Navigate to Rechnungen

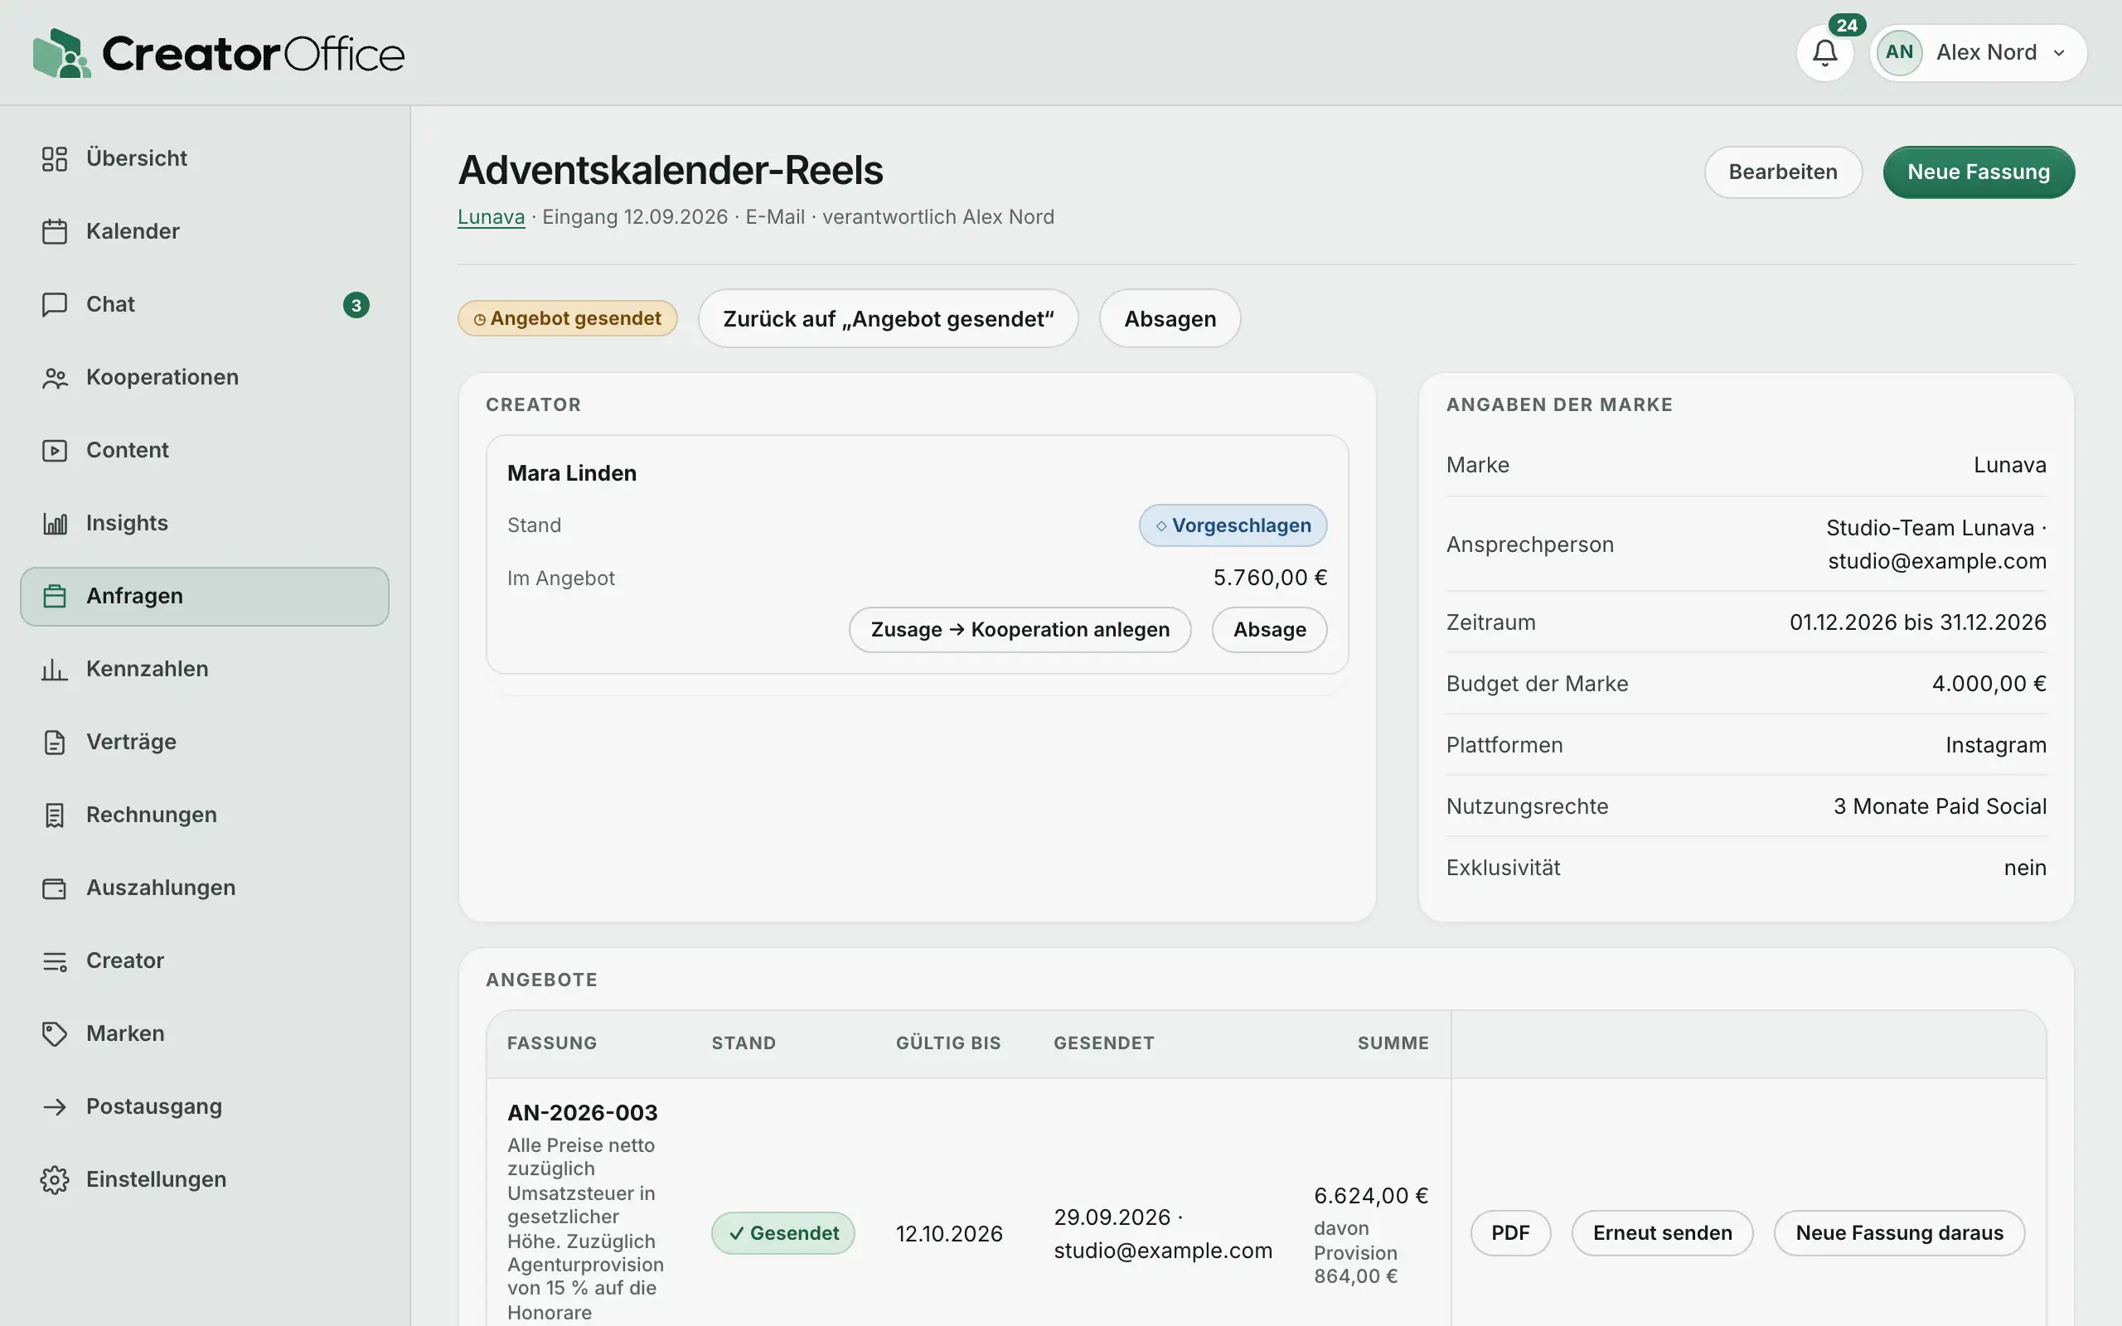coord(204,815)
